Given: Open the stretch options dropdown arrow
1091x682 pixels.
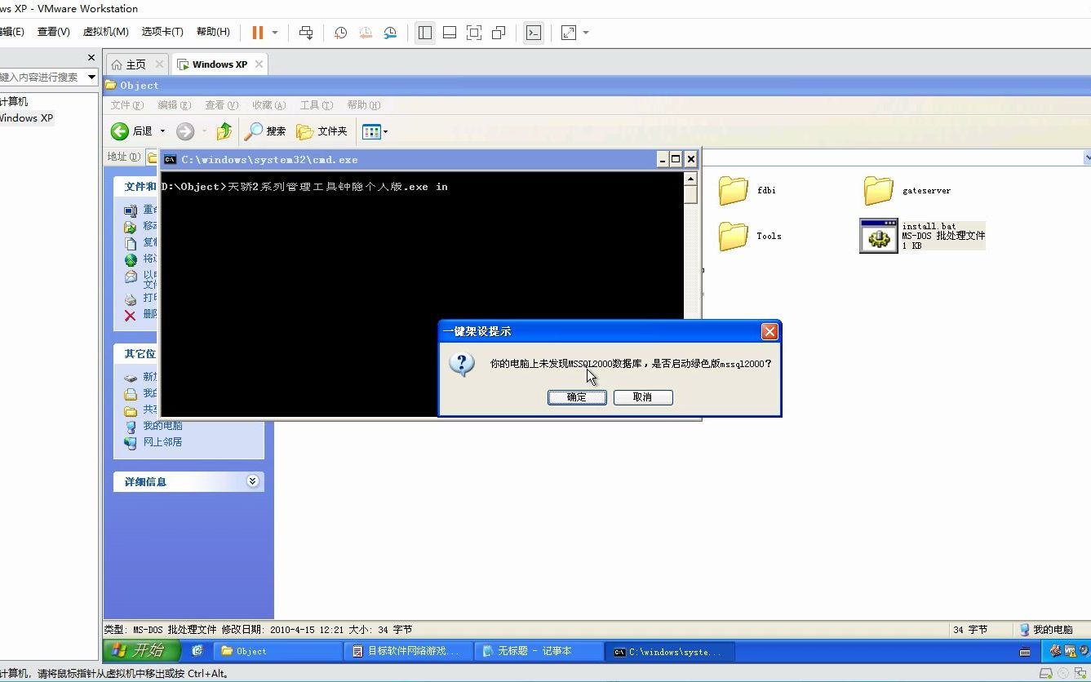Looking at the screenshot, I should point(586,33).
